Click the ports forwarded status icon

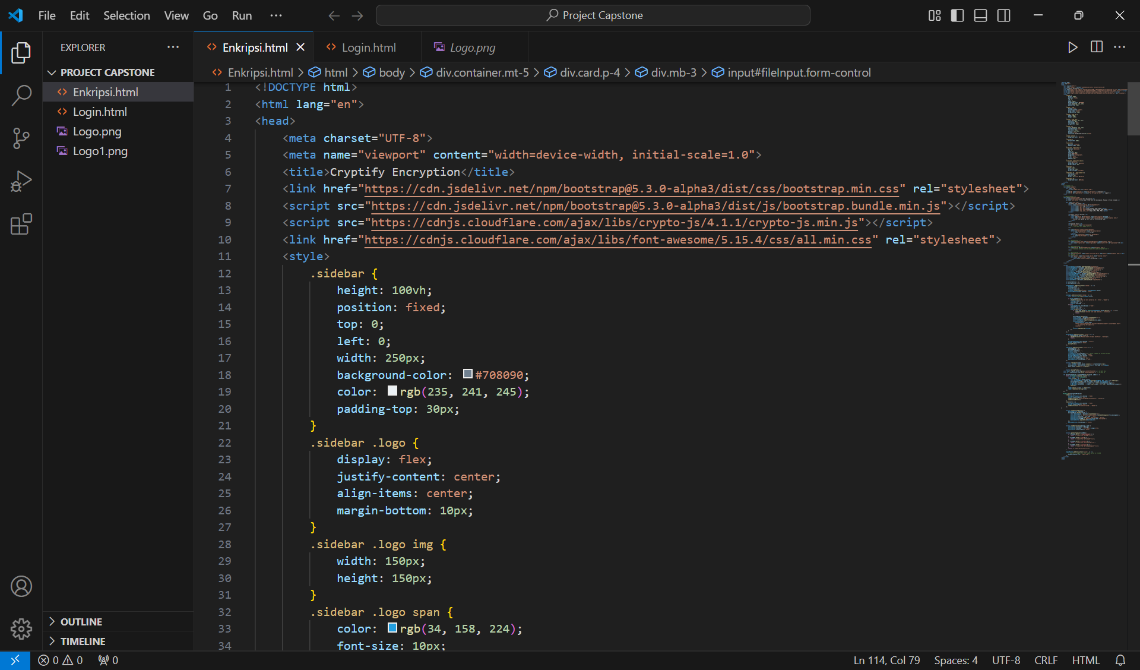[108, 660]
